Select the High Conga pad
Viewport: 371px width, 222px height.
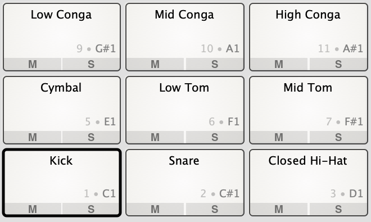(x=309, y=31)
